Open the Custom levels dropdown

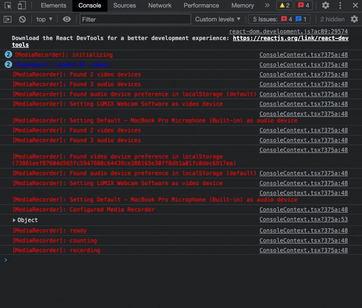coord(218,19)
